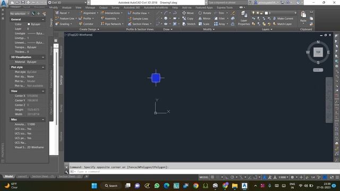Click quick select icon in Properties panel
This screenshot has width=340, height=191.
pyautogui.click(x=44, y=14)
